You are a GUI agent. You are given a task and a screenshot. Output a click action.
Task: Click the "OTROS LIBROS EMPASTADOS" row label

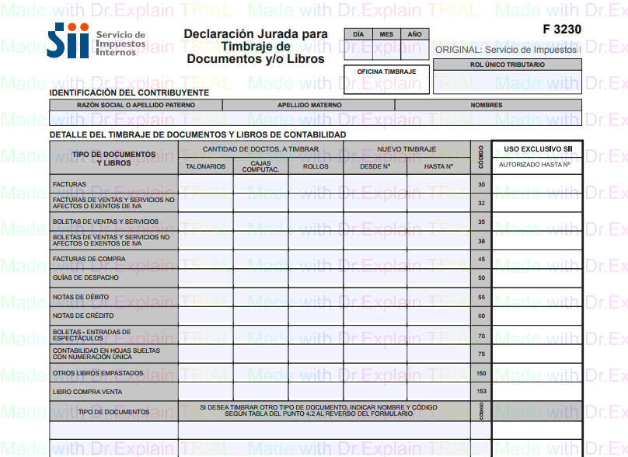98,373
